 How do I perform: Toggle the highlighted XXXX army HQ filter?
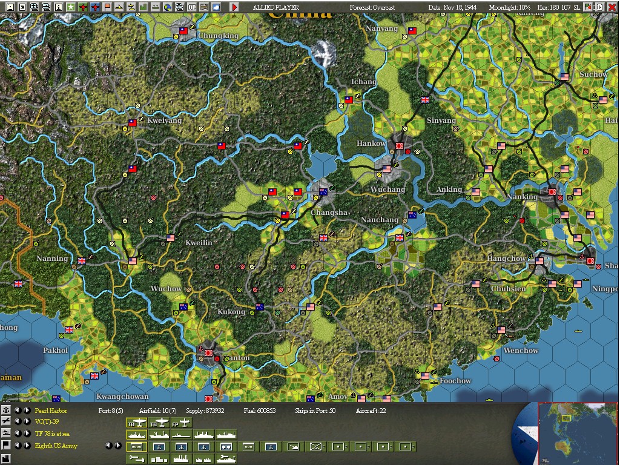(x=137, y=447)
